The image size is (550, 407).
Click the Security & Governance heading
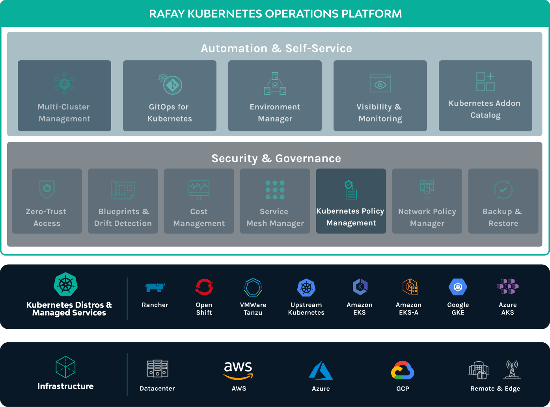pos(276,158)
